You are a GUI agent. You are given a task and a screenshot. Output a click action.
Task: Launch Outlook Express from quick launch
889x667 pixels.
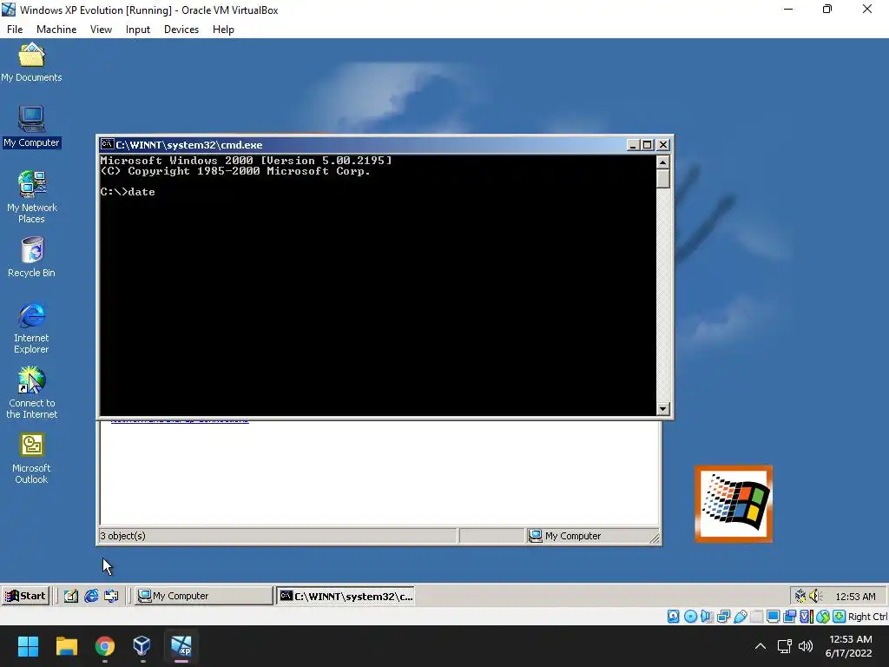click(111, 596)
